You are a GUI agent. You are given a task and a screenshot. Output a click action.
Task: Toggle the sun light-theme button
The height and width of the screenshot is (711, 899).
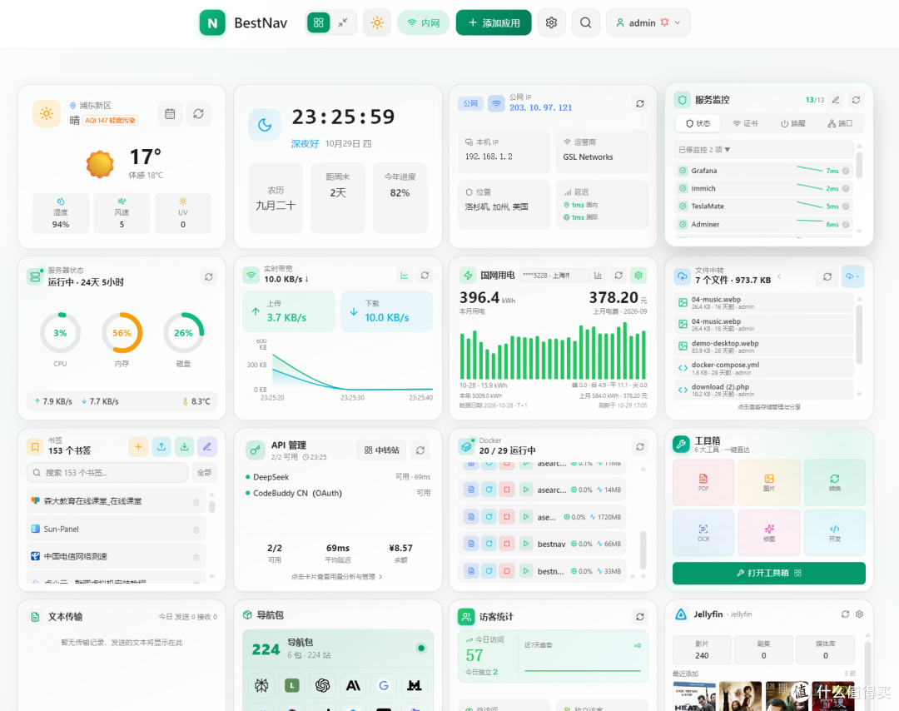(x=377, y=23)
